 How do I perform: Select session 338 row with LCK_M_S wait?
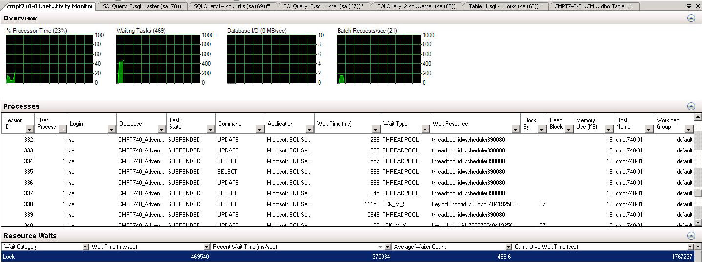[x=293, y=204]
